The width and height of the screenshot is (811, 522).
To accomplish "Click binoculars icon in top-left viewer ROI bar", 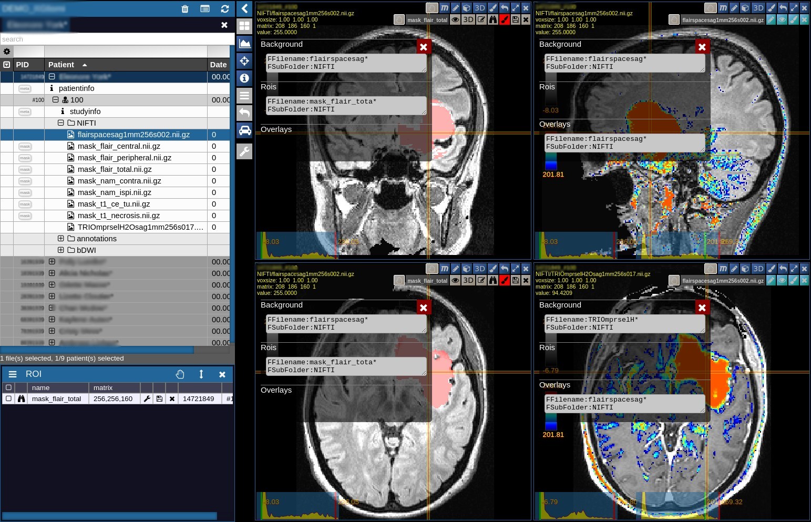I will 493,19.
